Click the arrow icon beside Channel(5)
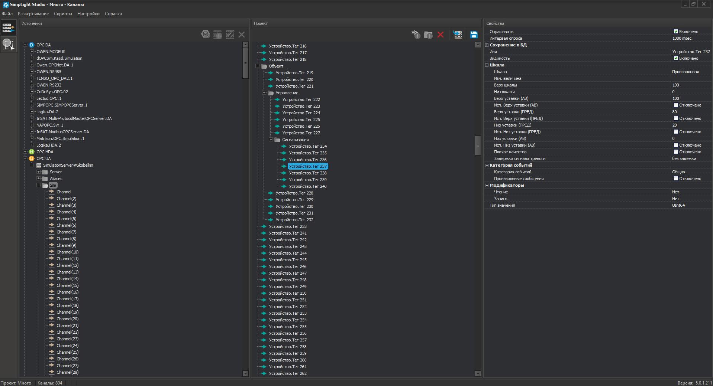The height and width of the screenshot is (386, 713). (x=52, y=219)
